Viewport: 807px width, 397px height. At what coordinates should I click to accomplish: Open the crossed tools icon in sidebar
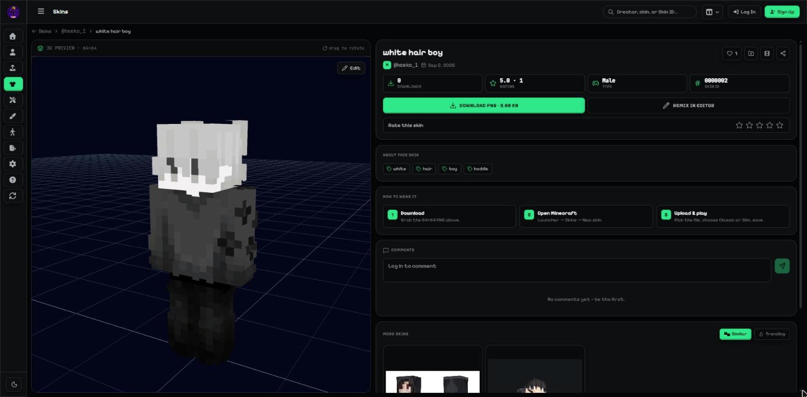pos(13,100)
